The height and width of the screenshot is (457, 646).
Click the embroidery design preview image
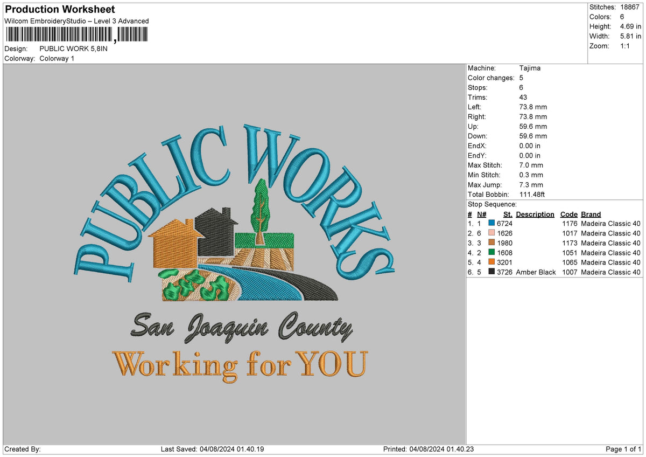click(x=234, y=254)
